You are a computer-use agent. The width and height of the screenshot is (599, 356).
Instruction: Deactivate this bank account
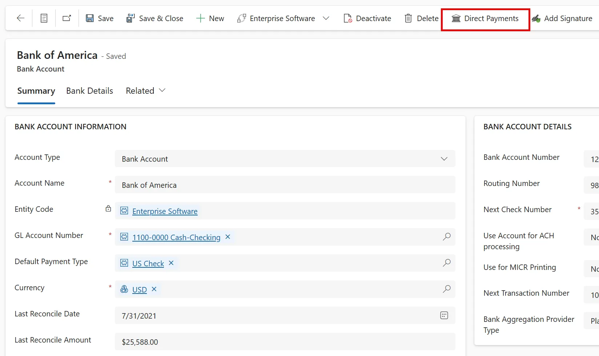pyautogui.click(x=367, y=18)
